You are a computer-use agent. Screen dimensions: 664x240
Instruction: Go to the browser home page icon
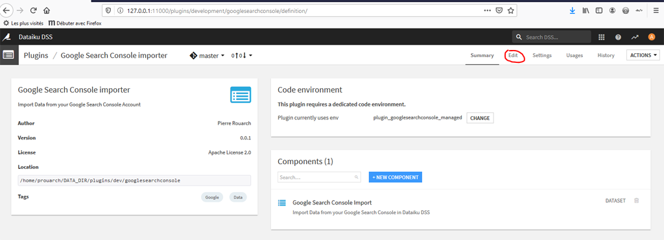pyautogui.click(x=47, y=10)
